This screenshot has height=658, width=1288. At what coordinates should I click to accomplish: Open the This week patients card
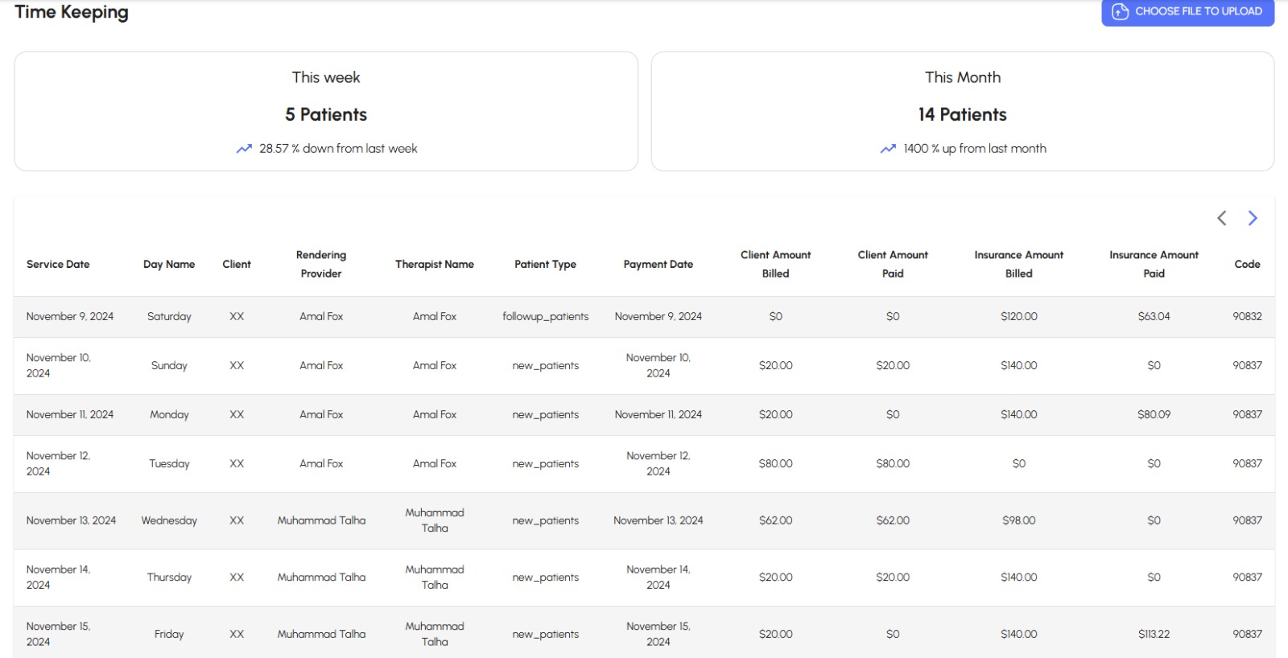326,111
